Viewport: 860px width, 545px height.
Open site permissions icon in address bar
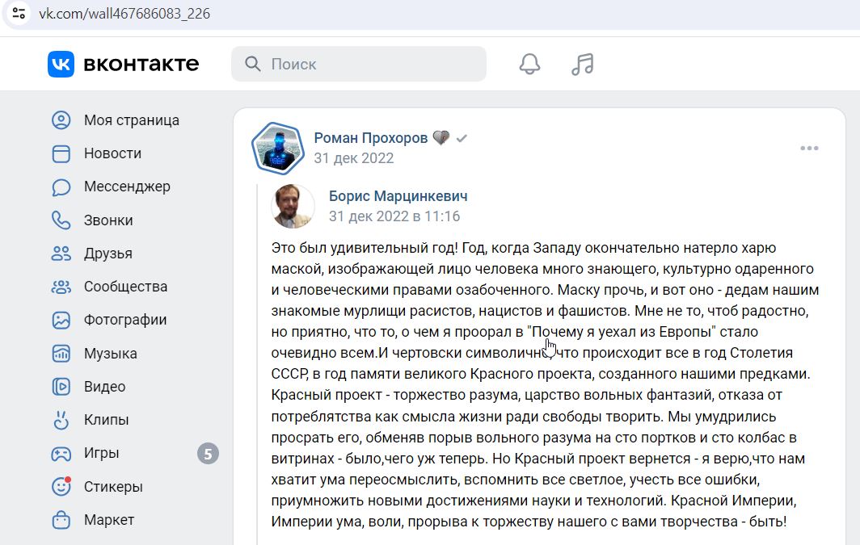(x=17, y=13)
